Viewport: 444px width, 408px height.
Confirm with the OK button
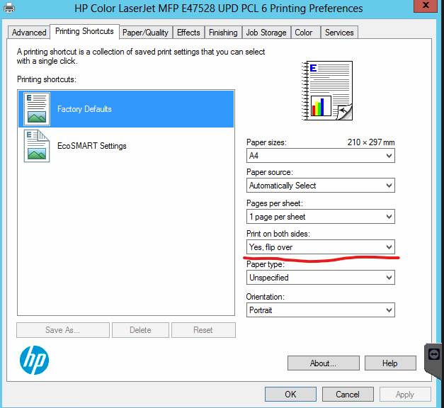pyautogui.click(x=290, y=395)
